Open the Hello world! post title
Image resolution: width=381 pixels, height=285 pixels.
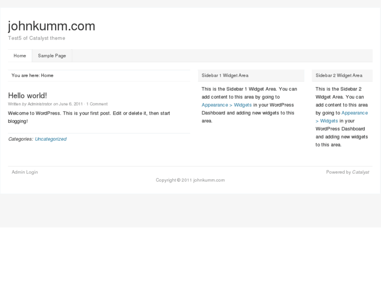pyautogui.click(x=27, y=96)
